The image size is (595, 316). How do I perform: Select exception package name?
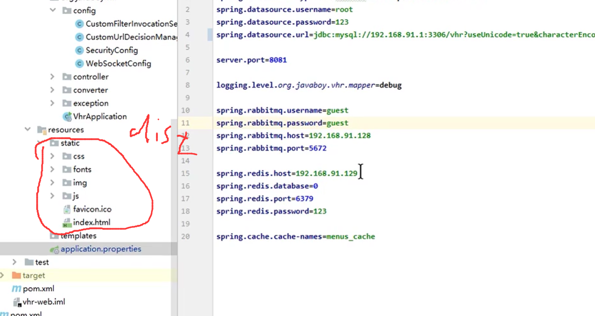[x=91, y=103]
